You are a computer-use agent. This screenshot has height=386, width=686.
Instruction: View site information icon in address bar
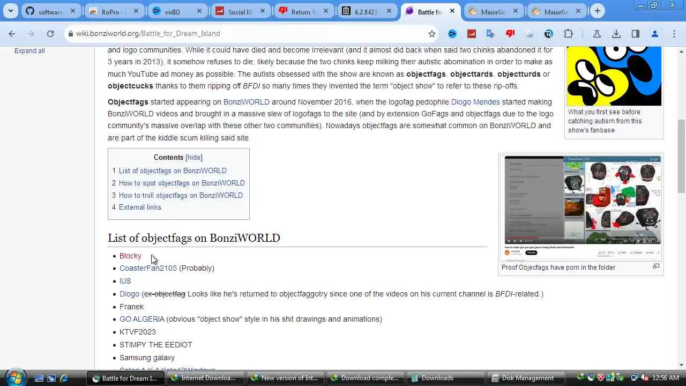tap(70, 33)
